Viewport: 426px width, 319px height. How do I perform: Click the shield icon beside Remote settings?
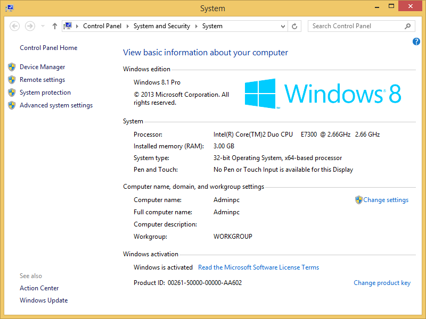12,80
